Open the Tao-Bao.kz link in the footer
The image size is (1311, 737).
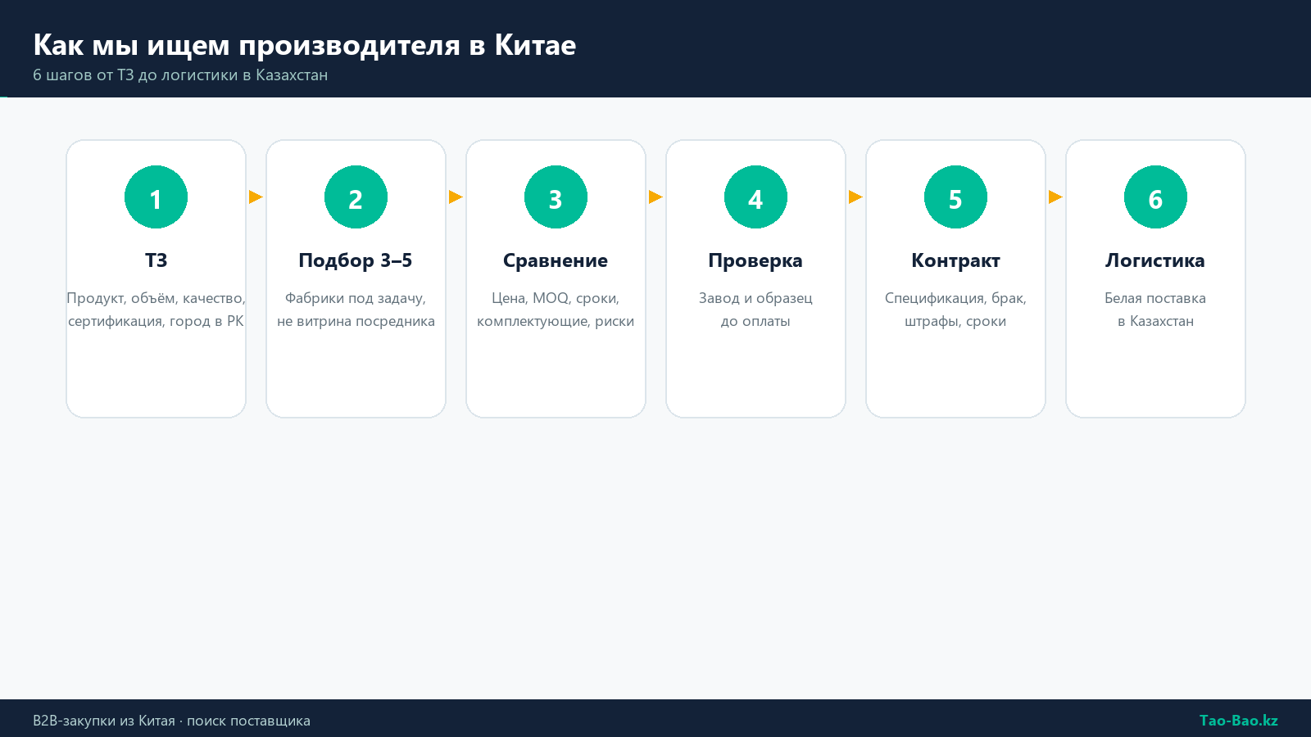(1238, 721)
